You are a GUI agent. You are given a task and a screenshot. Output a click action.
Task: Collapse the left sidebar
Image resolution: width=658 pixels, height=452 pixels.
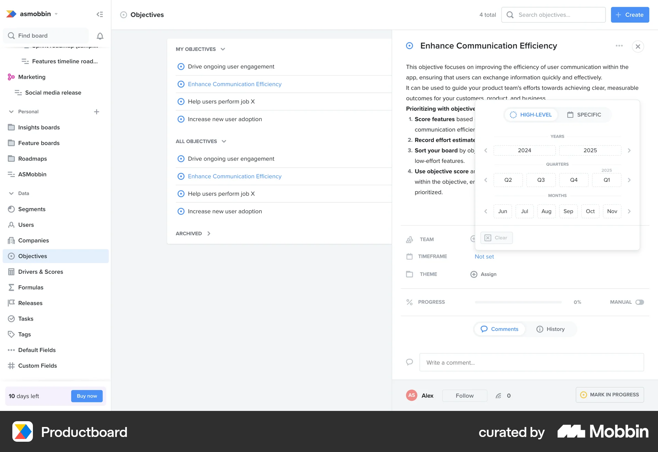100,14
